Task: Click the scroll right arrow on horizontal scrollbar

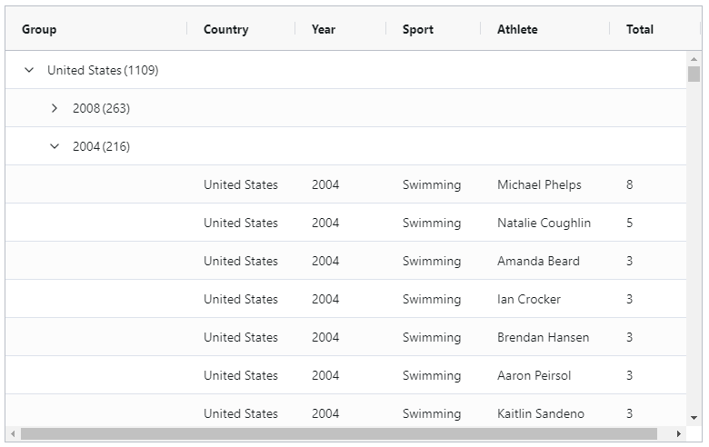Action: pyautogui.click(x=678, y=434)
